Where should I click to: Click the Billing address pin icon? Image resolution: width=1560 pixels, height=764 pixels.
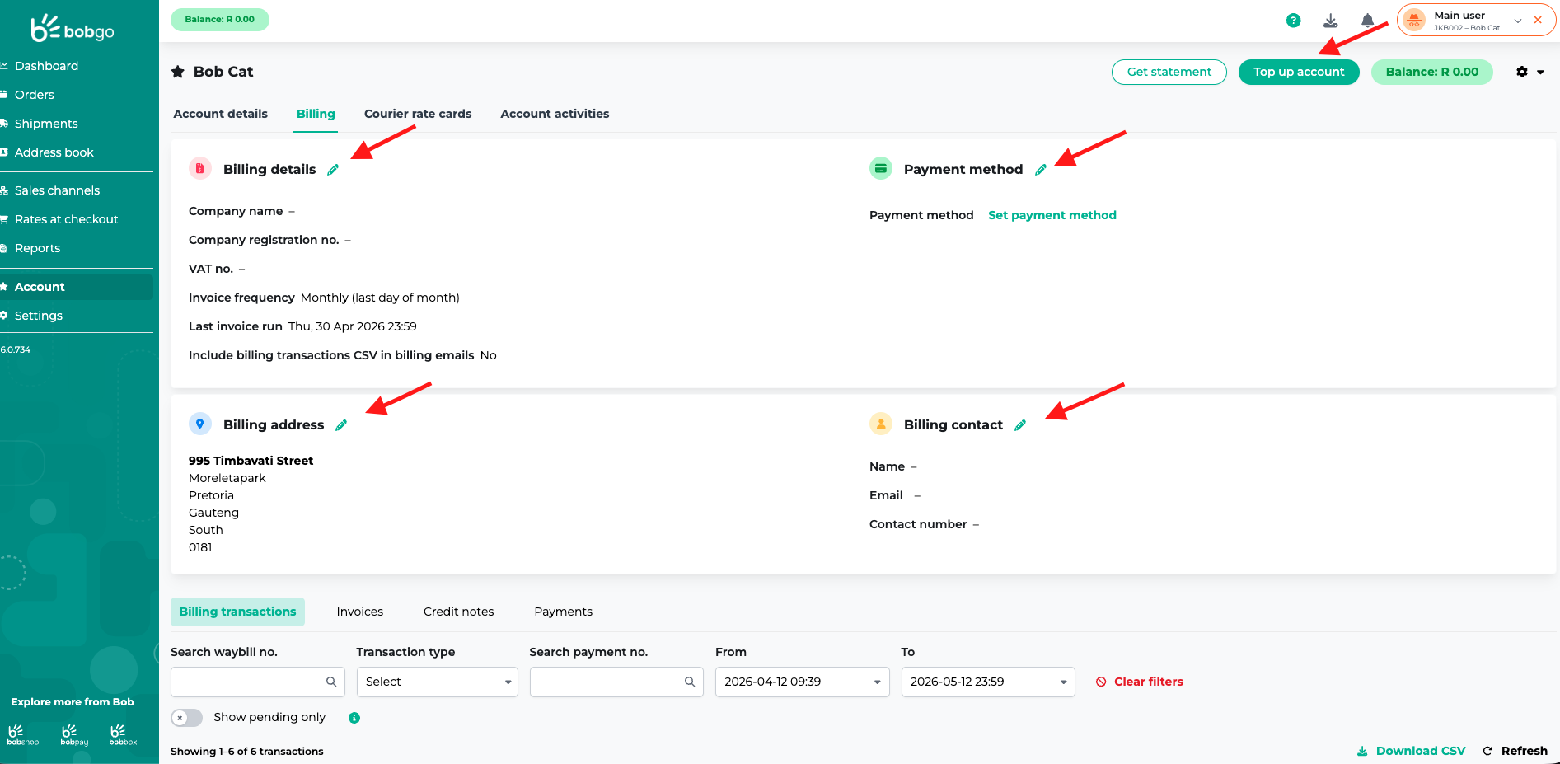click(200, 424)
